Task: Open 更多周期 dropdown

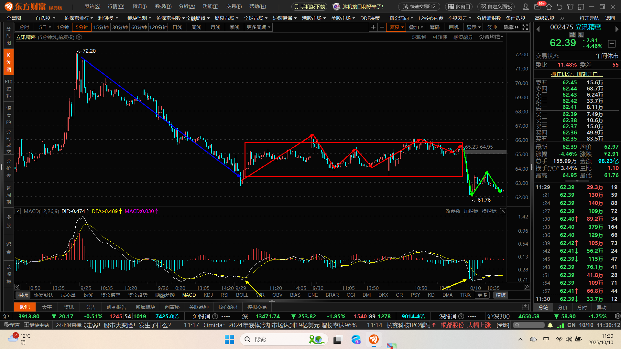Action: tap(258, 27)
